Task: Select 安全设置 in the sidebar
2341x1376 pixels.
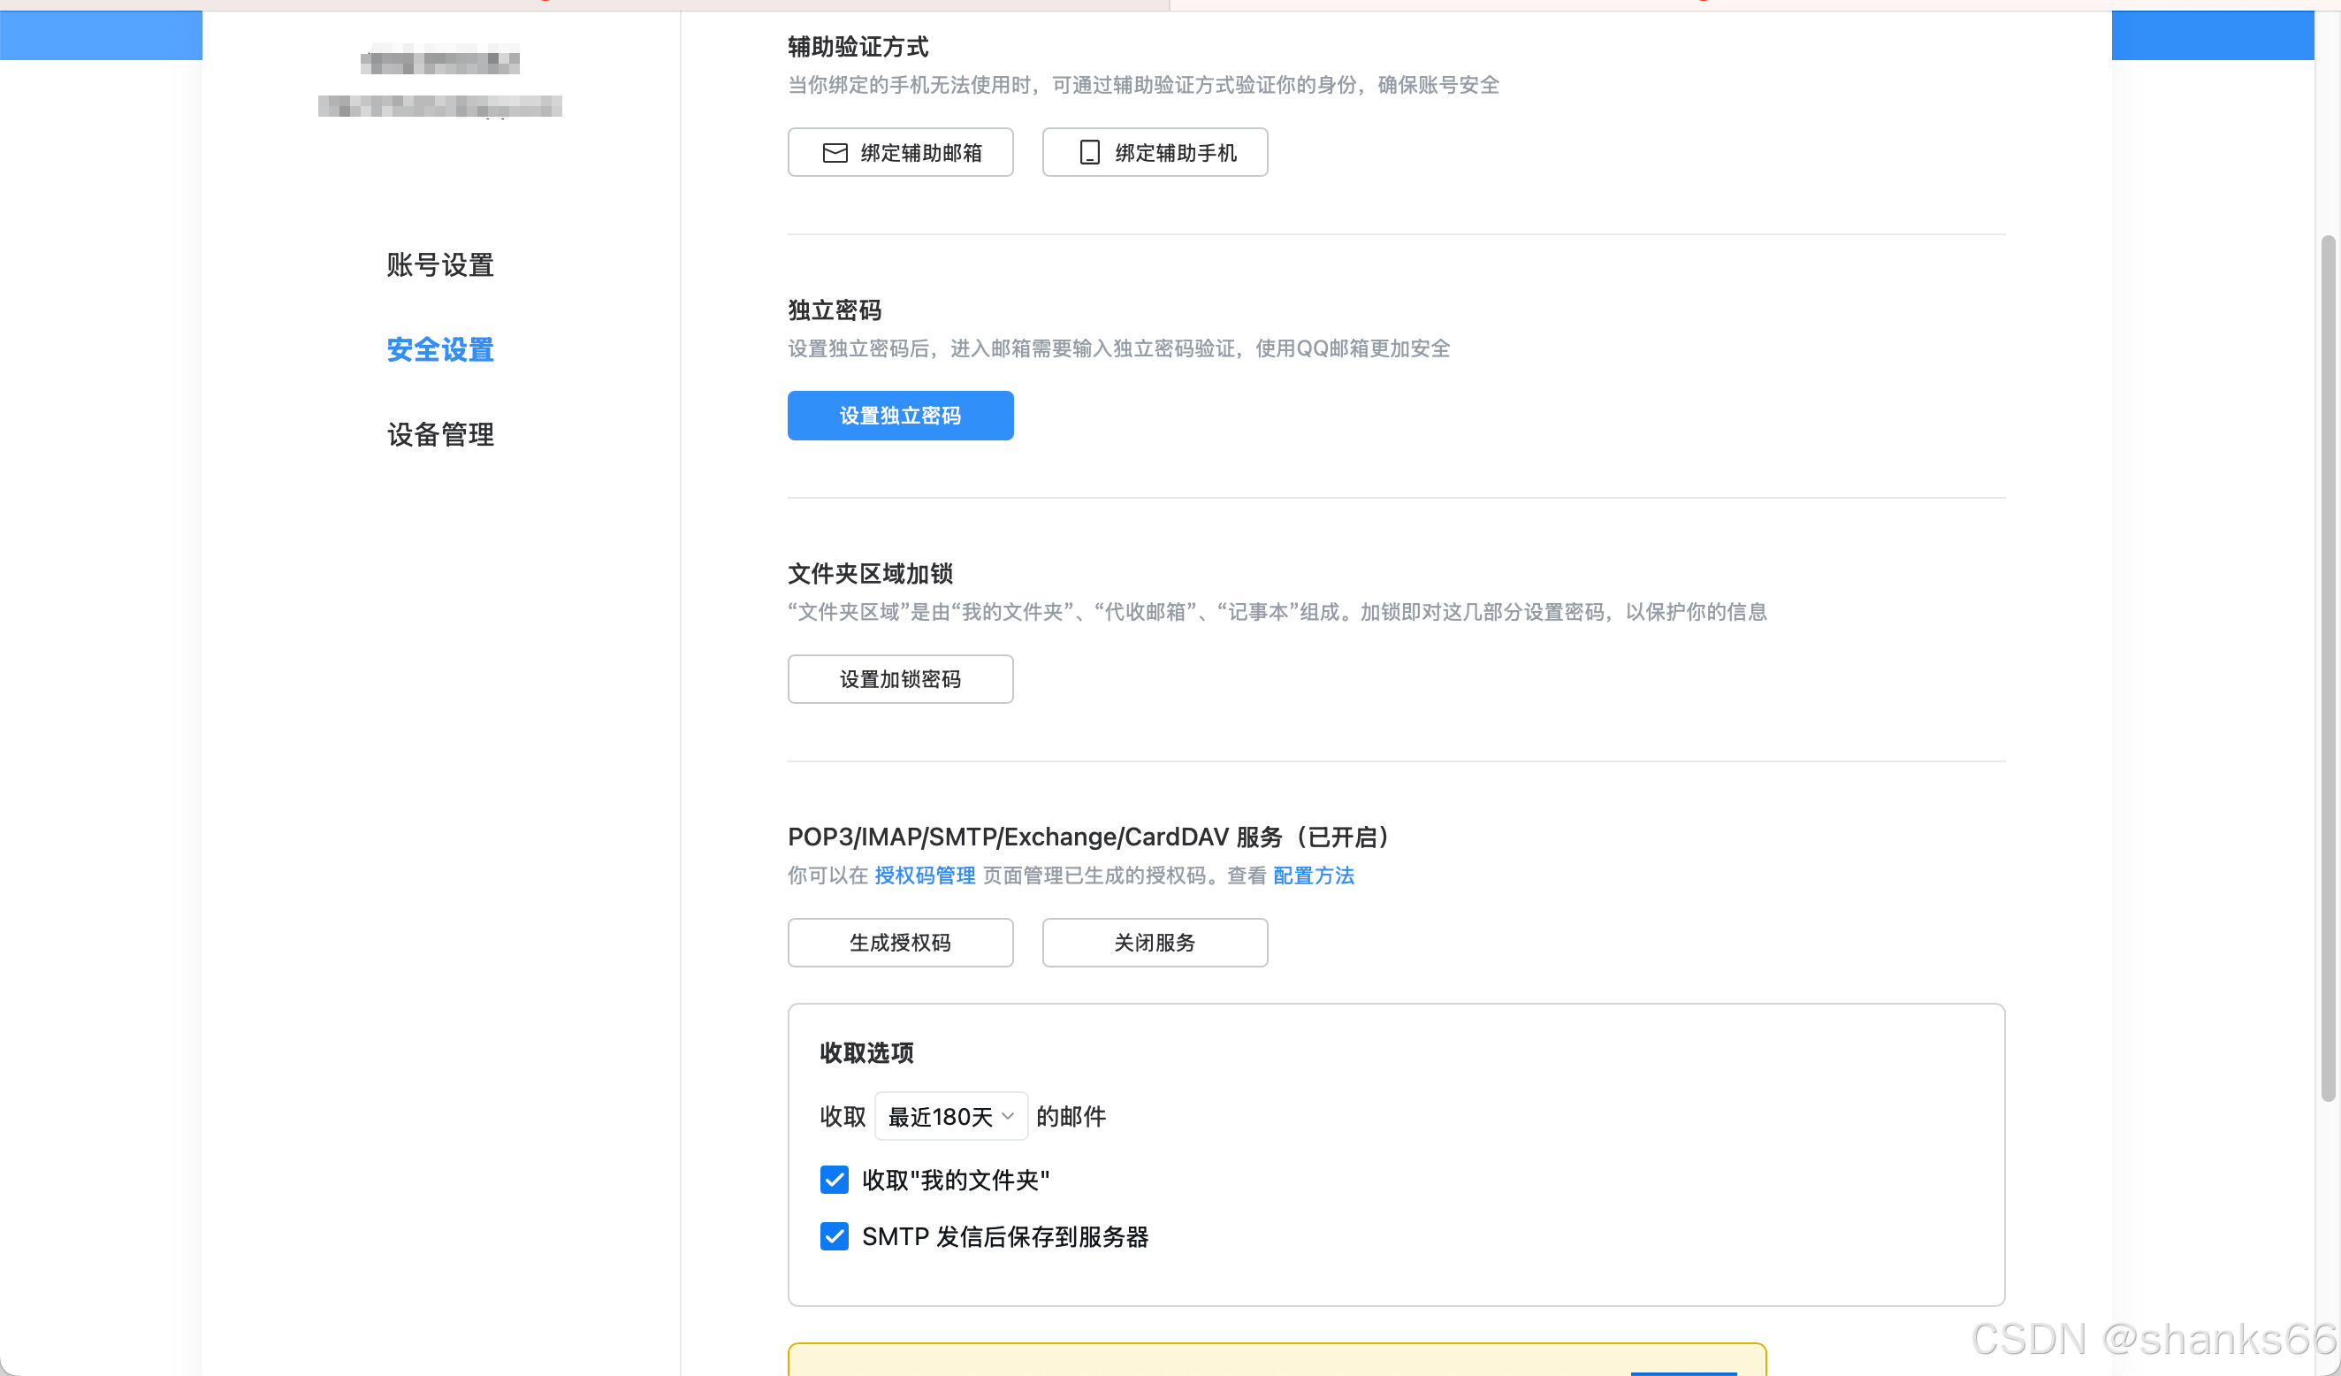Action: click(x=440, y=349)
